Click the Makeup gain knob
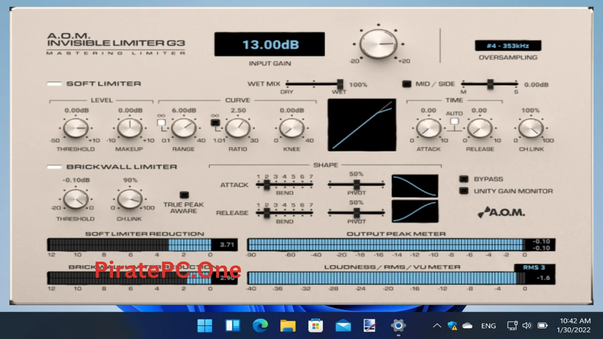This screenshot has height=339, width=603. (x=130, y=128)
